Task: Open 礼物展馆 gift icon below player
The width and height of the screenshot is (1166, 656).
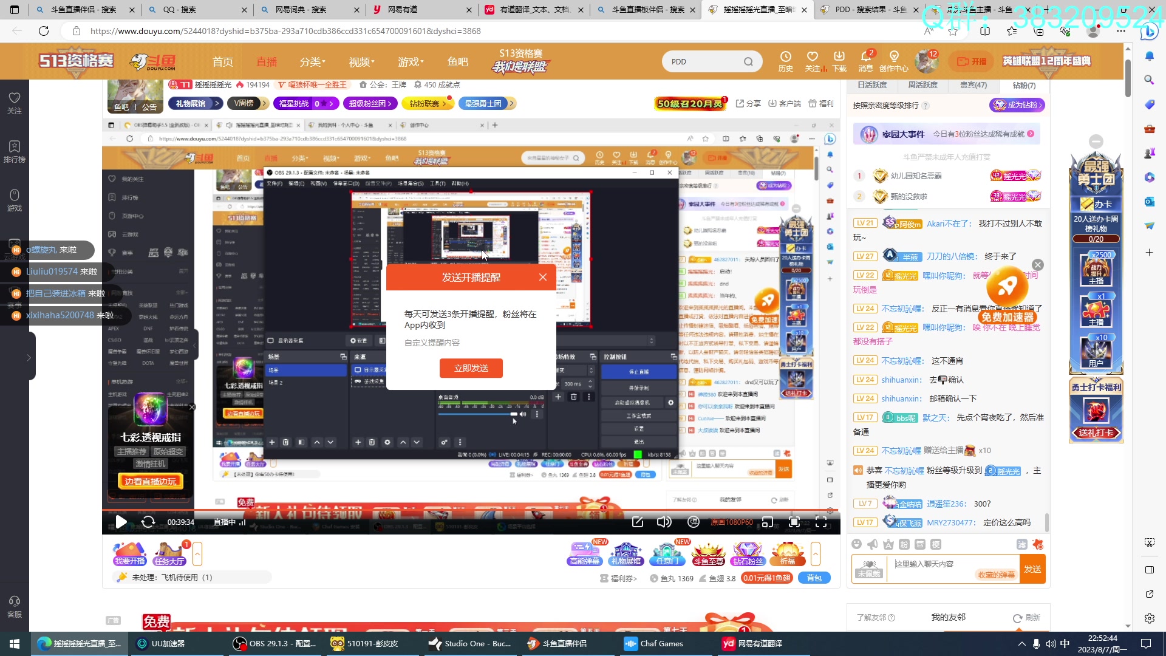Action: pos(626,553)
